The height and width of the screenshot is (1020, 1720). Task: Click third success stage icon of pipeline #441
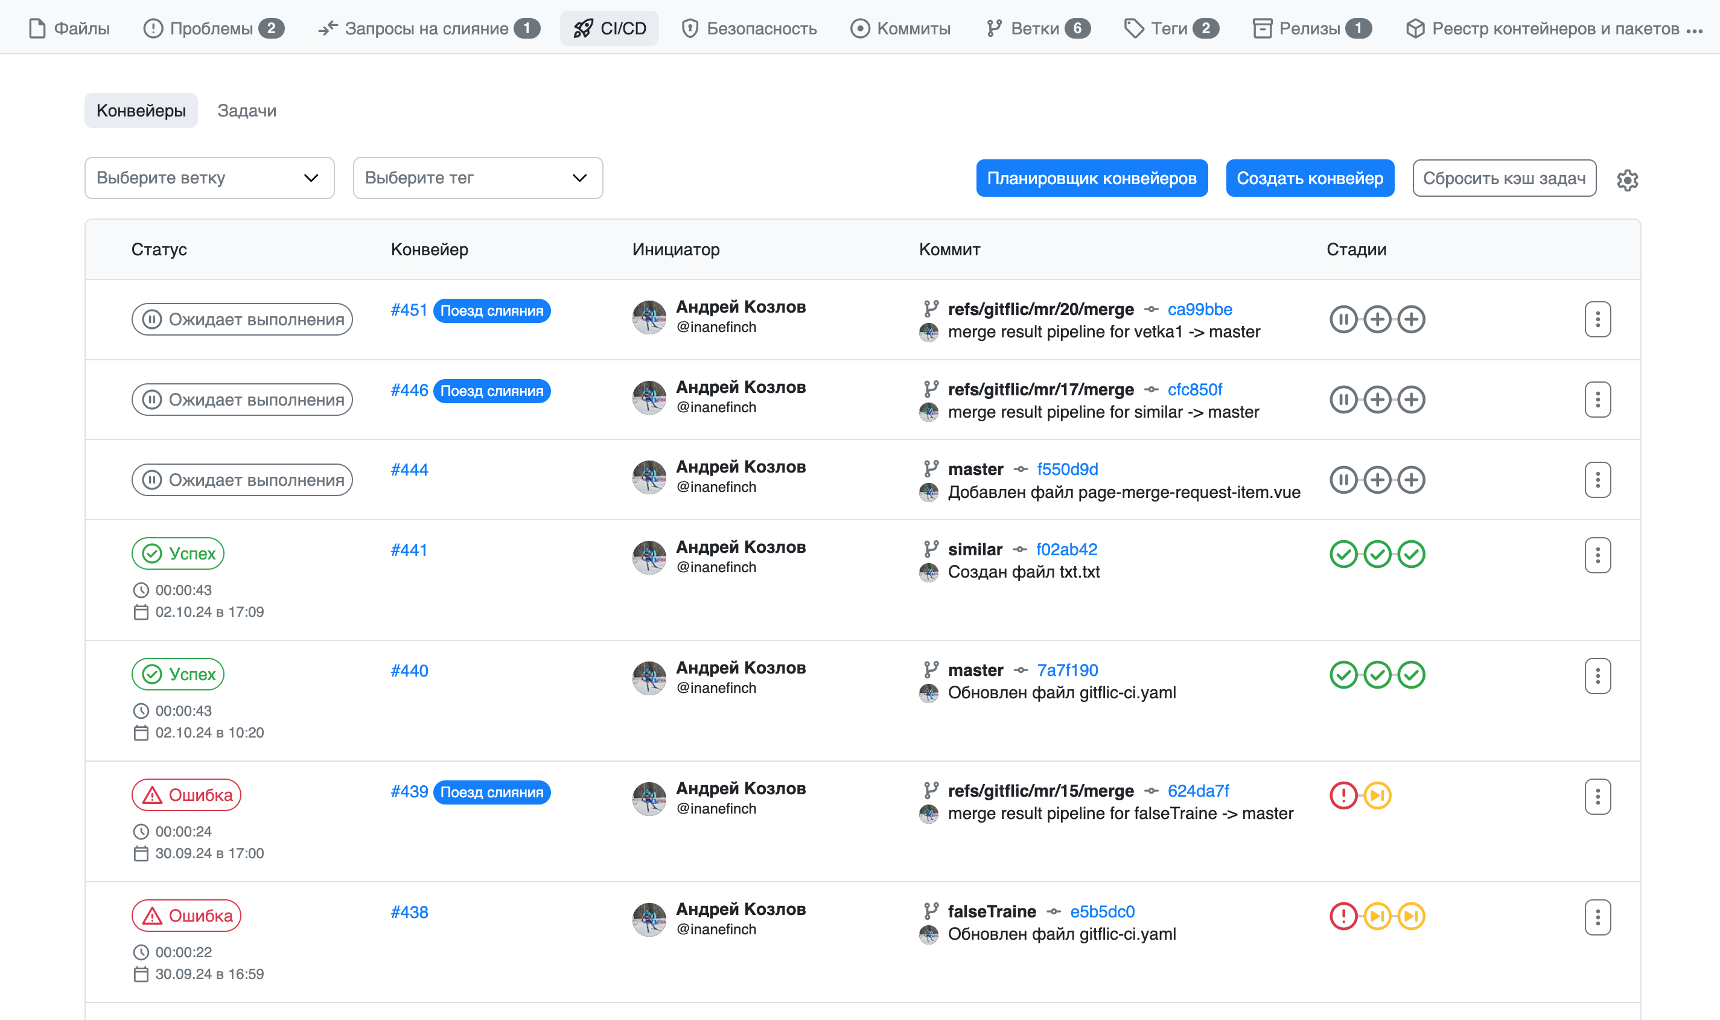(x=1411, y=554)
